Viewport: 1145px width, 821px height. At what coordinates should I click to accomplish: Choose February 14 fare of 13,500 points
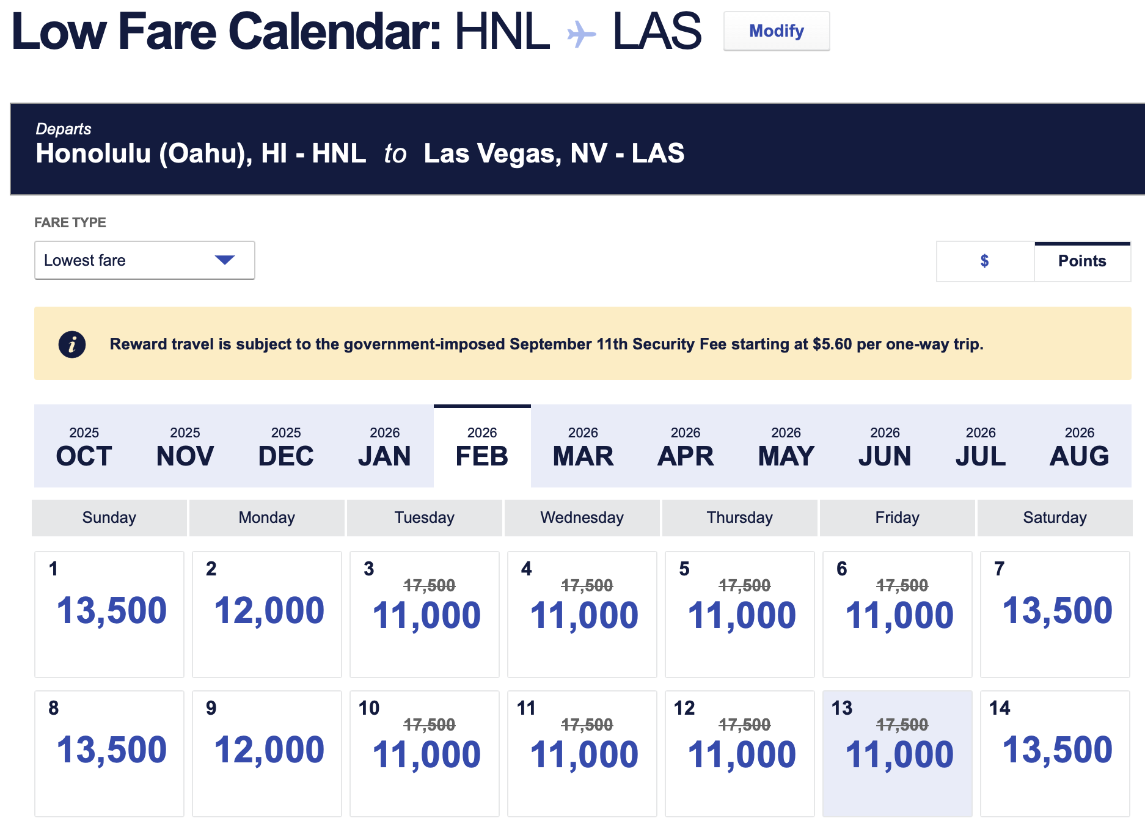1055,754
